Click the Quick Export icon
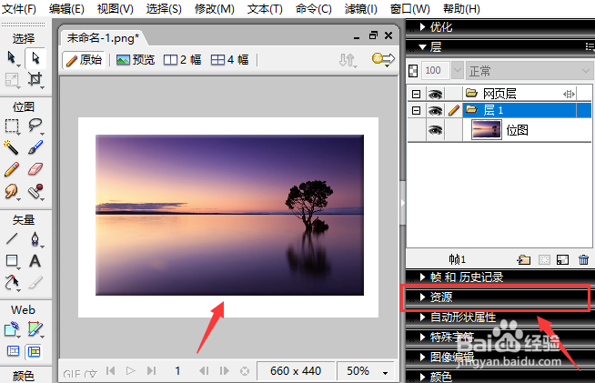Viewport: 595px width, 383px height. (383, 59)
